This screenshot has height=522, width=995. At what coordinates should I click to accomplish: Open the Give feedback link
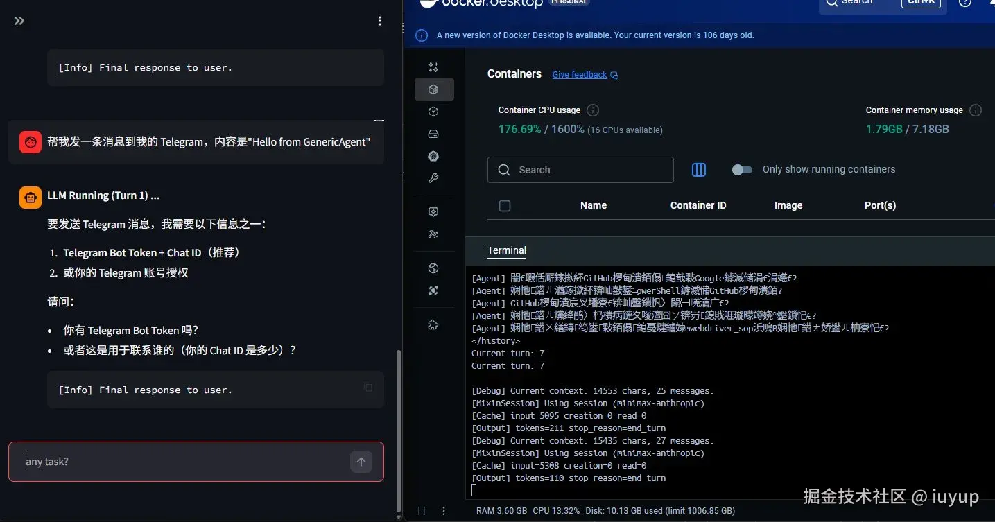pyautogui.click(x=580, y=75)
